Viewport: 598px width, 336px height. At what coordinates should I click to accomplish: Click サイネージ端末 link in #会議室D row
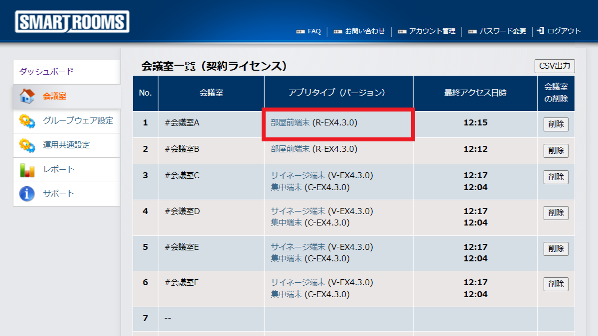[x=298, y=211]
